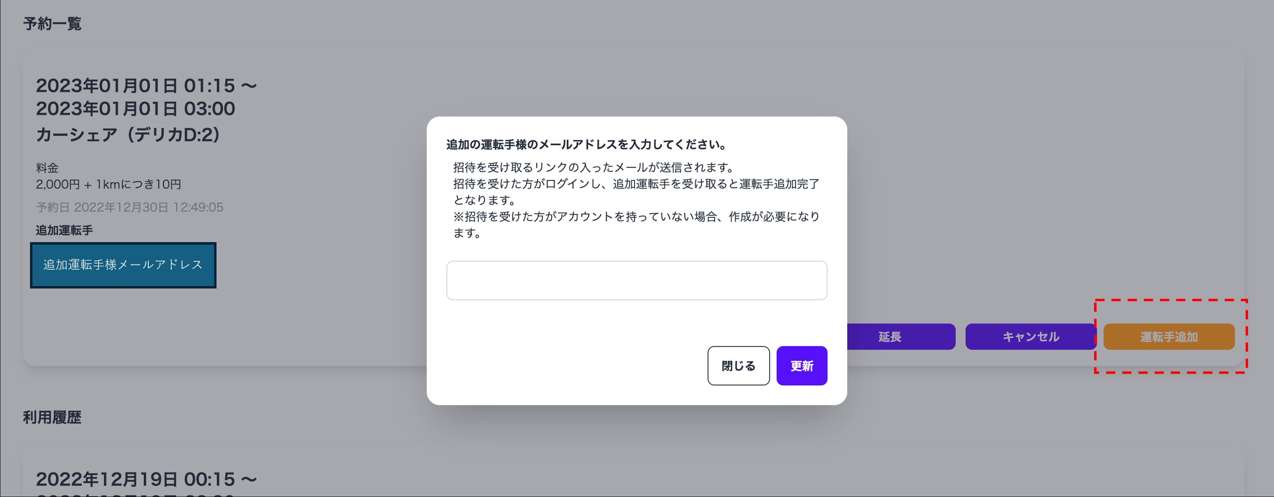Click the 2023年01月01日 03:00 end time
The height and width of the screenshot is (497, 1274).
point(136,109)
